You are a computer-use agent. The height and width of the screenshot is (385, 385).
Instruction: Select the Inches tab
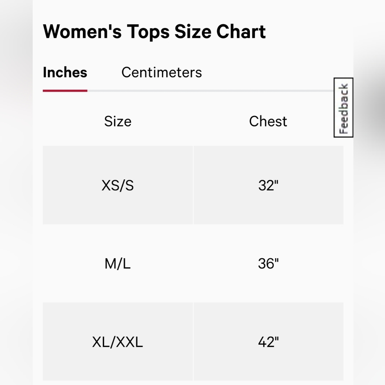click(65, 72)
